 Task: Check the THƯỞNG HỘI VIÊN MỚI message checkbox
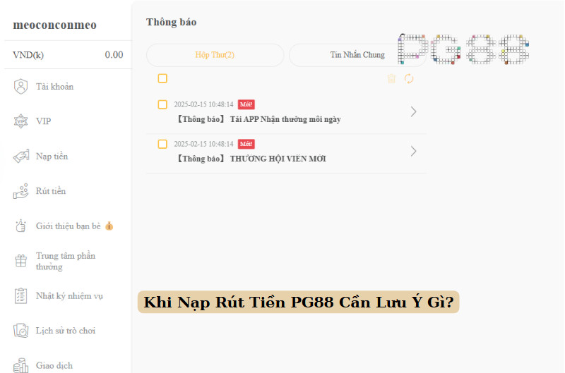point(162,144)
